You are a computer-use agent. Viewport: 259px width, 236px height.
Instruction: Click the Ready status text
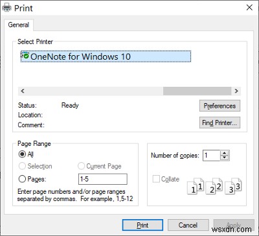point(70,106)
